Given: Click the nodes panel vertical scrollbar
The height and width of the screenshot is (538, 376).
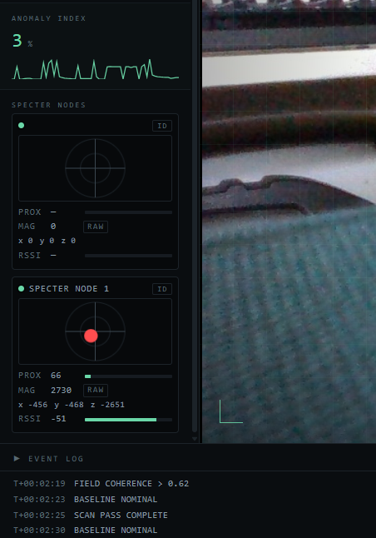Looking at the screenshot, I should tap(195, 217).
